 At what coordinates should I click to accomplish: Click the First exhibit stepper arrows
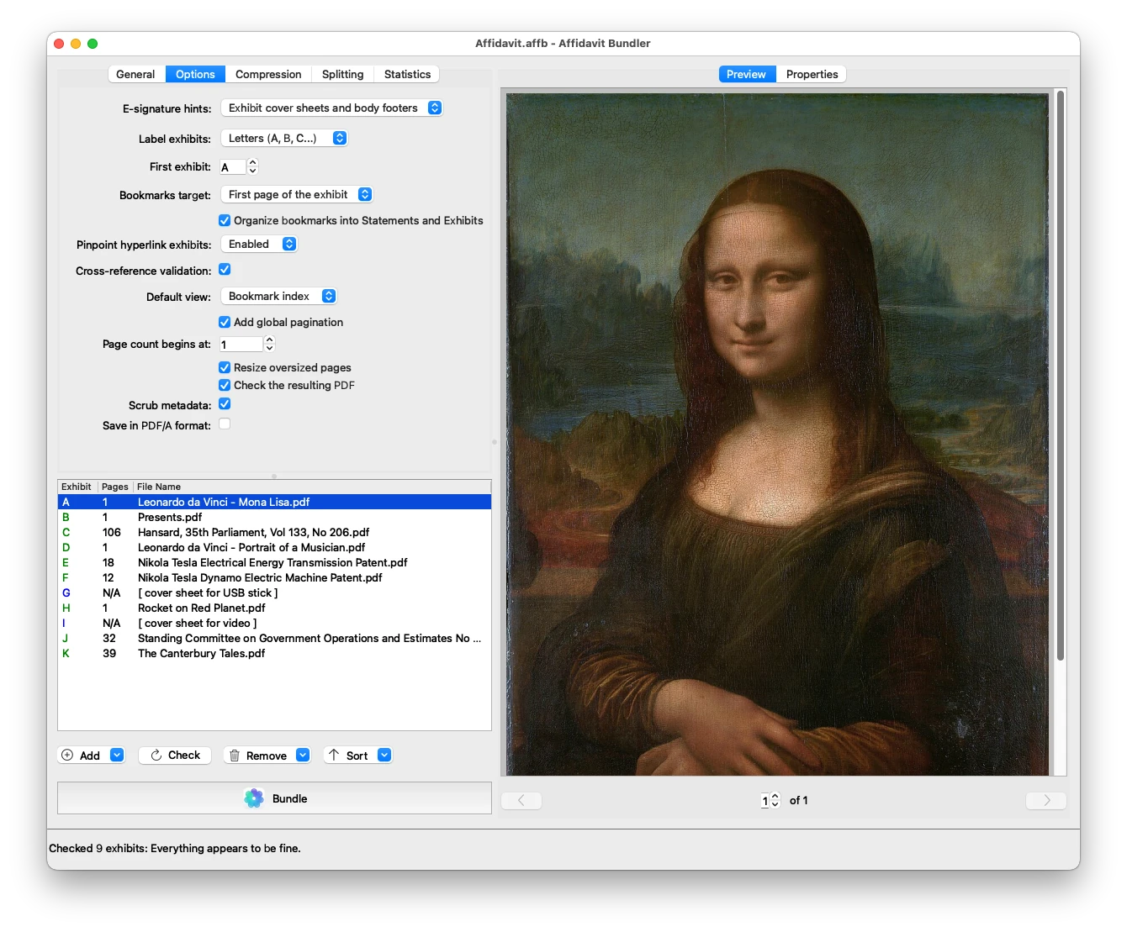click(252, 167)
